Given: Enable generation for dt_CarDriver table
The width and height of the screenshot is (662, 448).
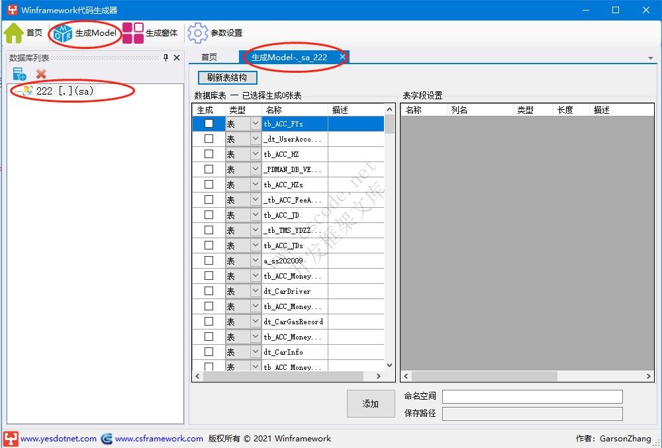Looking at the screenshot, I should (x=209, y=291).
